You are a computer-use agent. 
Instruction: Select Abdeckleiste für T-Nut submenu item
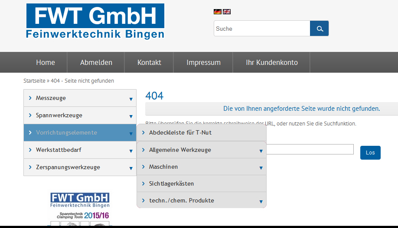tap(180, 132)
